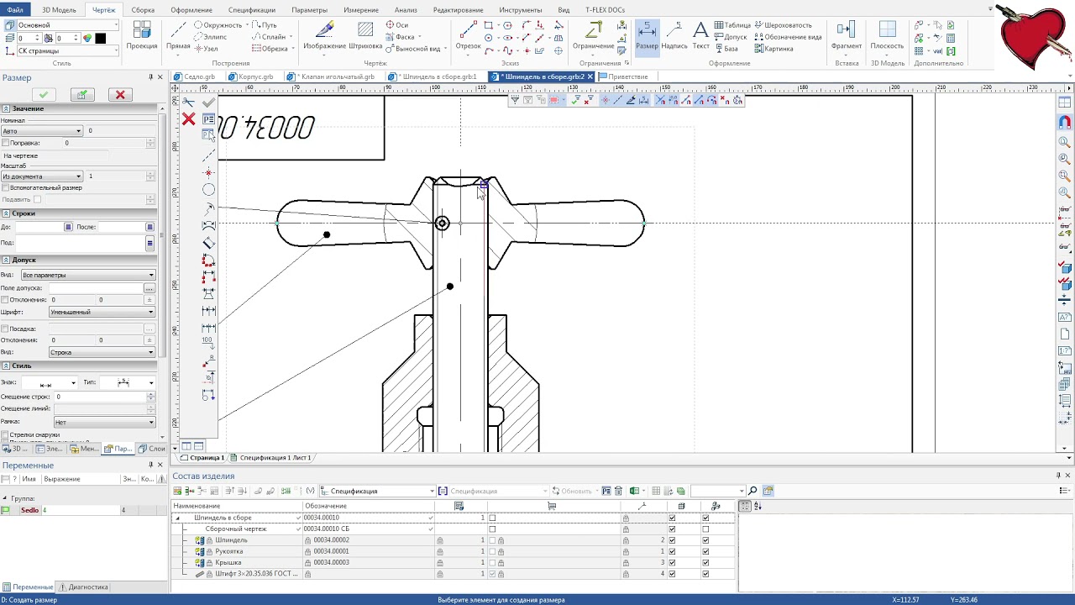Image resolution: width=1075 pixels, height=605 pixels.
Task: Click the red X cancel icon in the automenu
Action: pos(189,119)
